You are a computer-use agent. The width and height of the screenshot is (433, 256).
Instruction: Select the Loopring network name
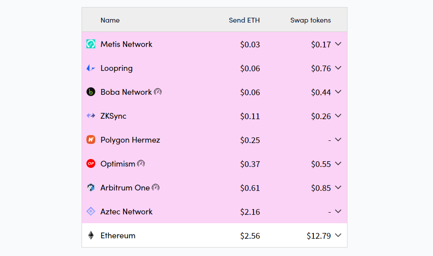pyautogui.click(x=117, y=68)
